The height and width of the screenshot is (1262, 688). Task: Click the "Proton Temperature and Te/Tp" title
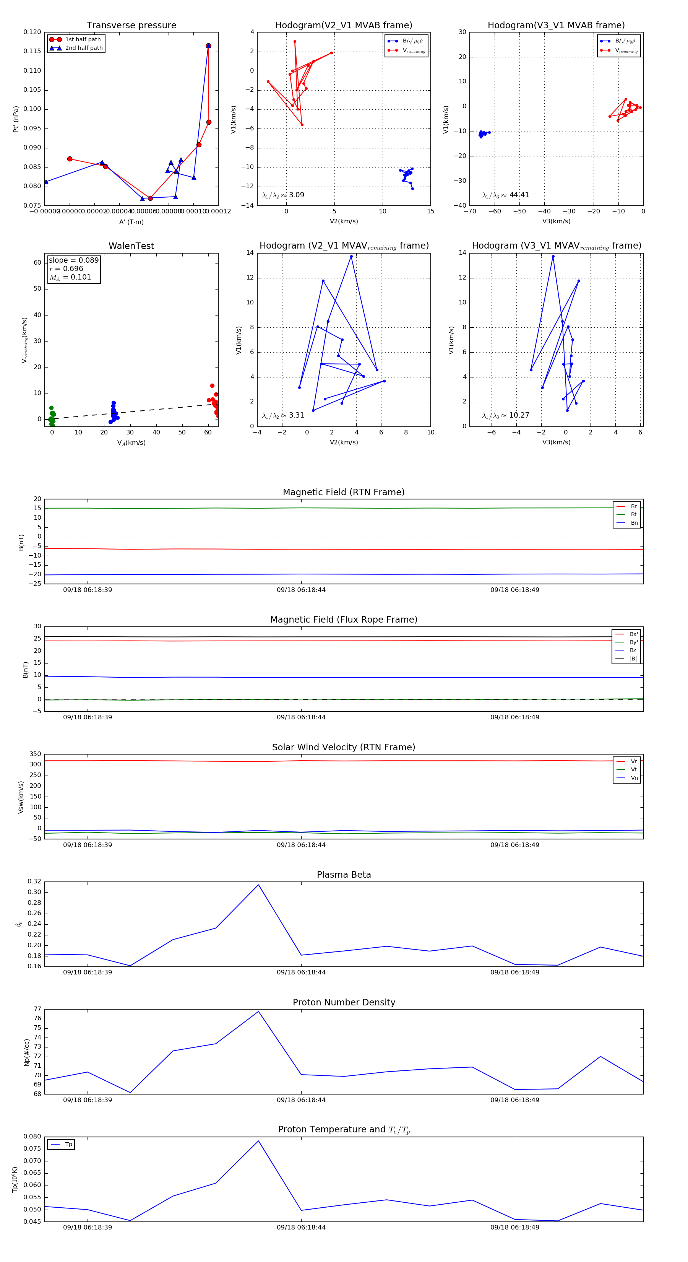[344, 1130]
